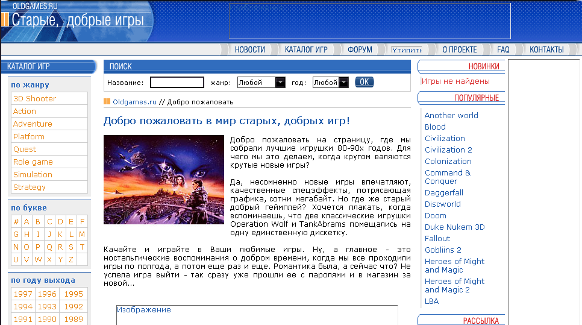Click the по жанру sidebar heading
This screenshot has height=325, width=582.
tap(30, 84)
